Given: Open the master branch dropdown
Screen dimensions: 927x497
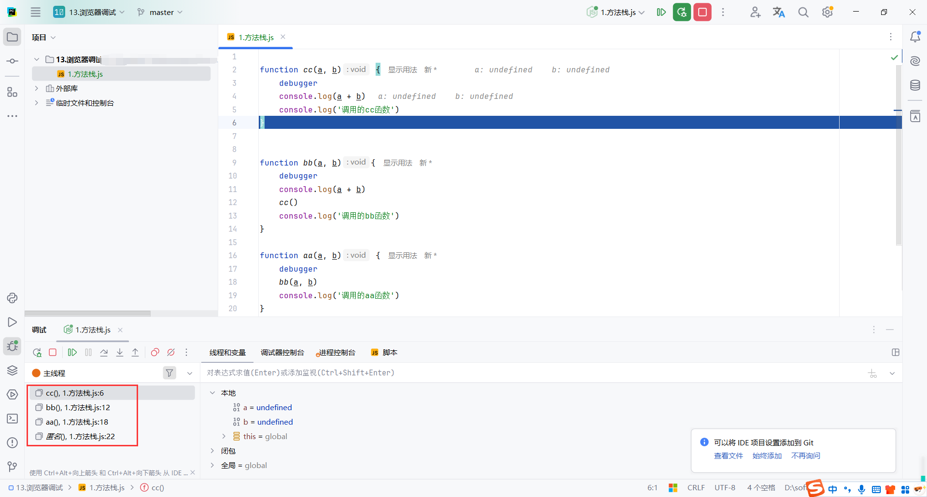Looking at the screenshot, I should tap(160, 12).
